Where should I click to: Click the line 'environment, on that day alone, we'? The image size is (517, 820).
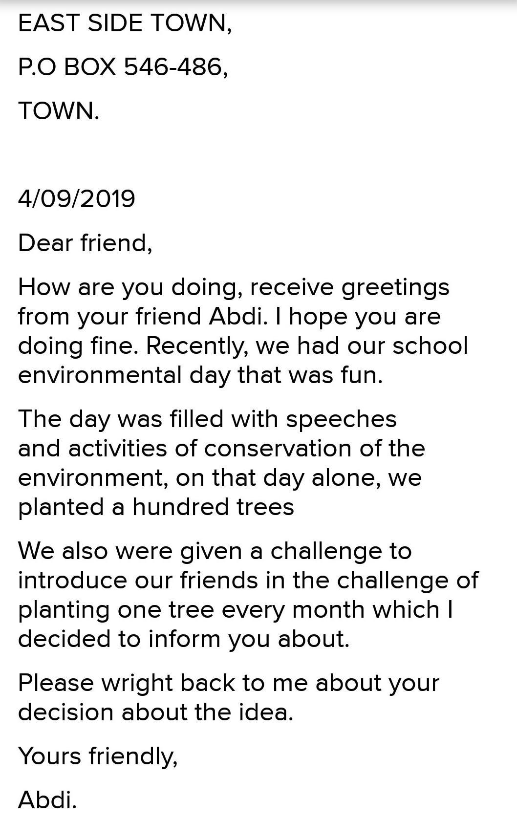click(219, 477)
